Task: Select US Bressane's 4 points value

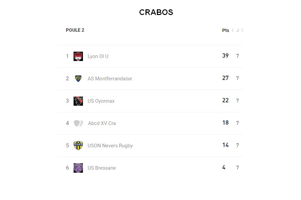Action: [x=224, y=167]
